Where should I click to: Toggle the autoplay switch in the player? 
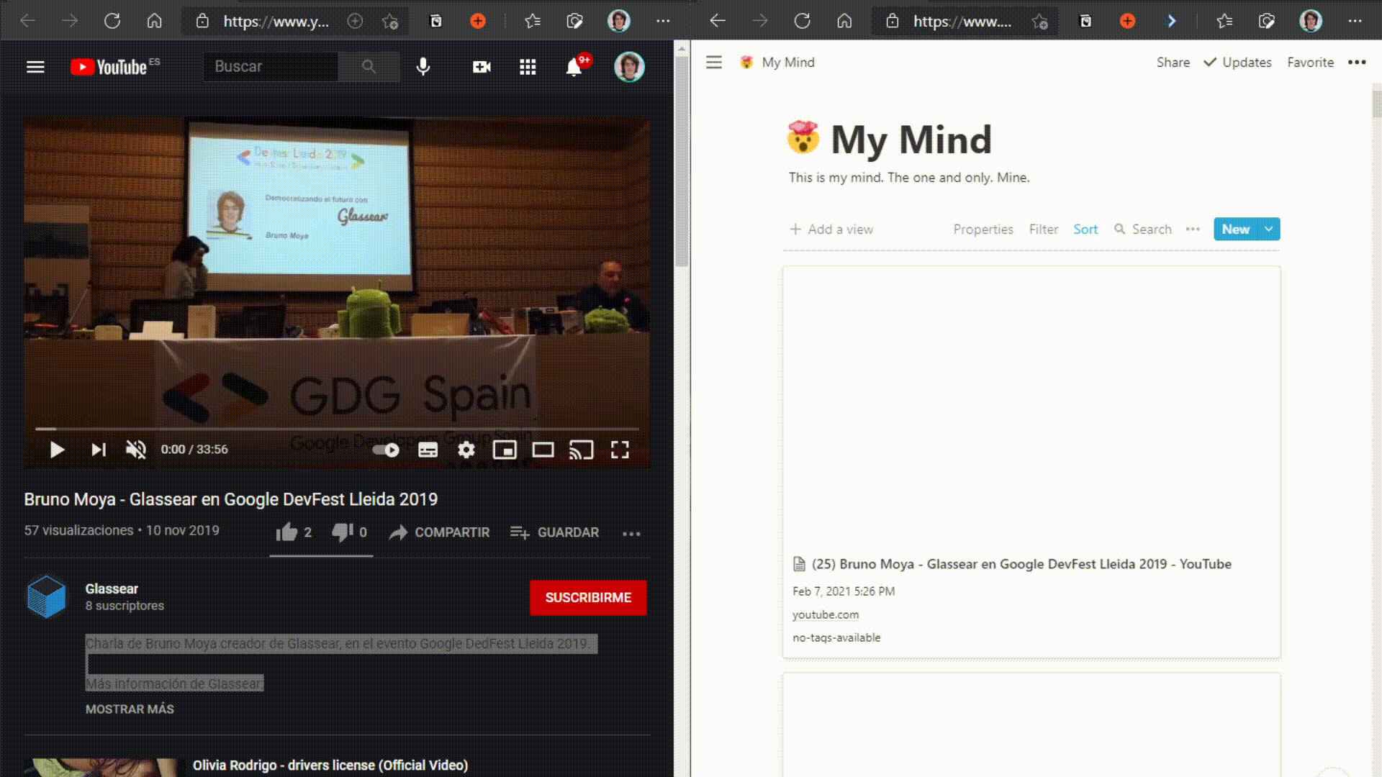[386, 450]
